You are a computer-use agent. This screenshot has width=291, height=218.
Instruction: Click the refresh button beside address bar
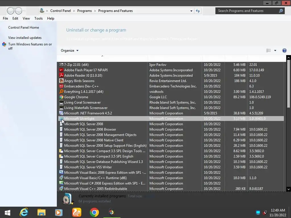[x=198, y=11]
